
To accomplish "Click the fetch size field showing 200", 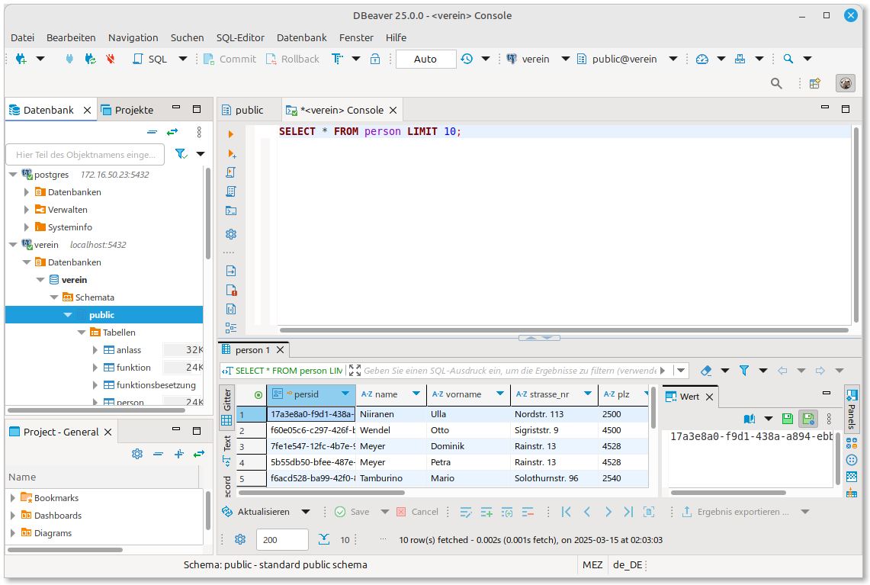I will pyautogui.click(x=282, y=538).
